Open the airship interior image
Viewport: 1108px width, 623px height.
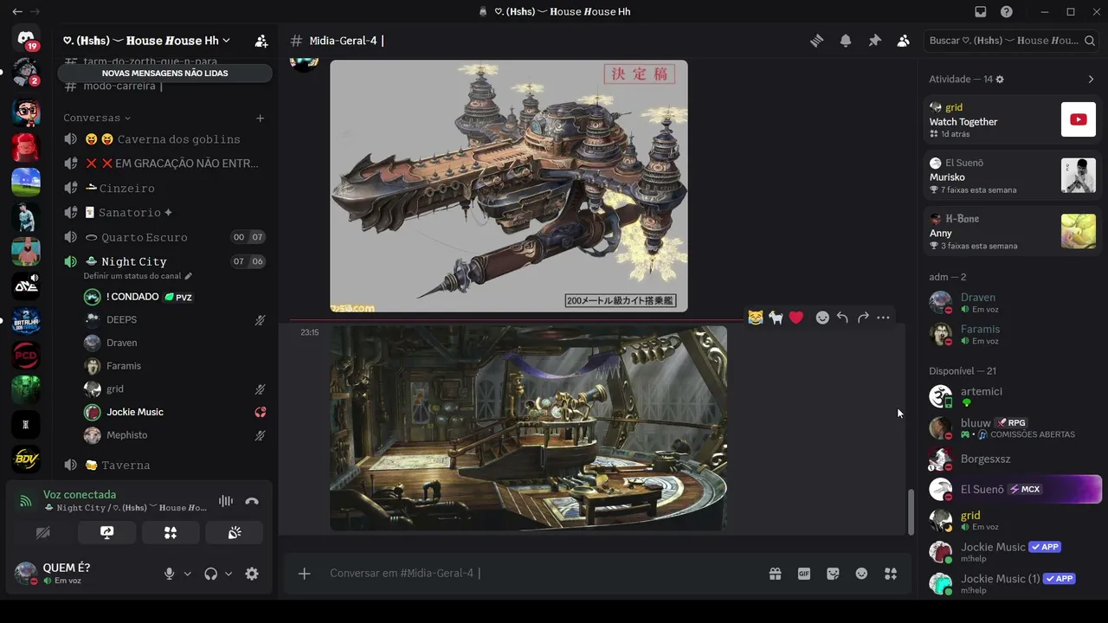528,428
